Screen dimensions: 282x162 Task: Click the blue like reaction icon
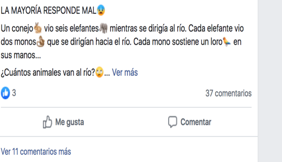pyautogui.click(x=5, y=93)
